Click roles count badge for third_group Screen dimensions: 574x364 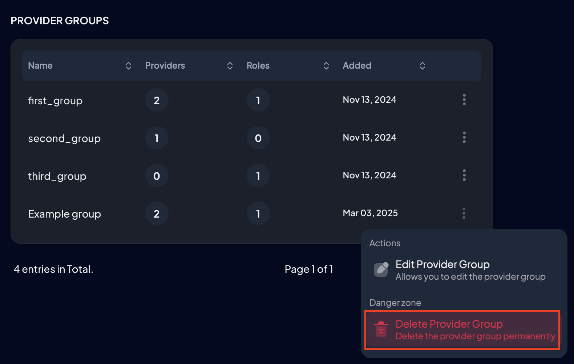click(258, 176)
